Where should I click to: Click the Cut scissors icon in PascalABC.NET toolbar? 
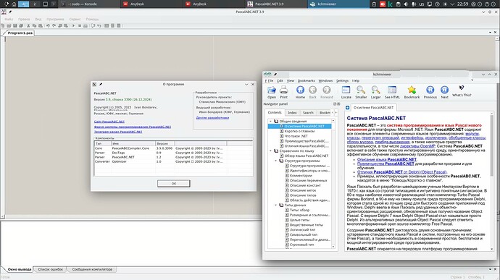pyautogui.click(x=28, y=25)
